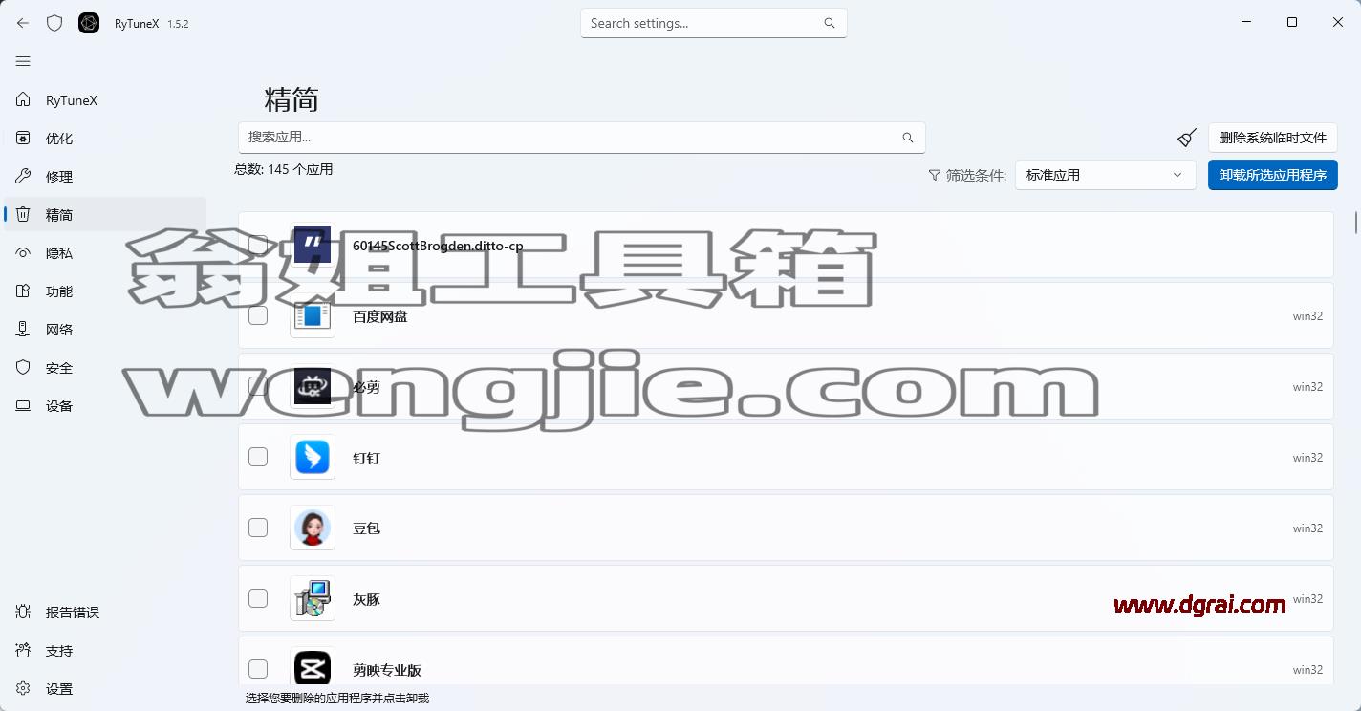Check the 剪映专业版 checkbox

pos(258,669)
